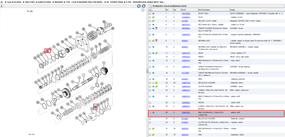Click the blue arrow icon in Ref 10 row

(153, 47)
